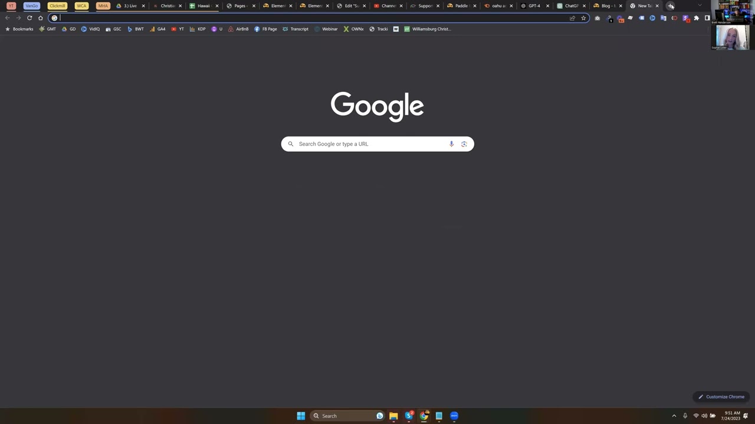Open the Chrome side panel icon
Viewport: 755px width, 424px height.
click(x=707, y=18)
